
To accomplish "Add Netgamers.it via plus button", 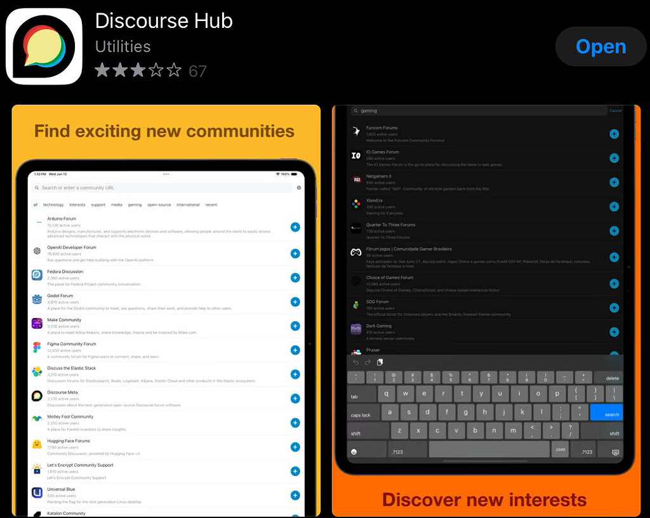I will tap(614, 182).
